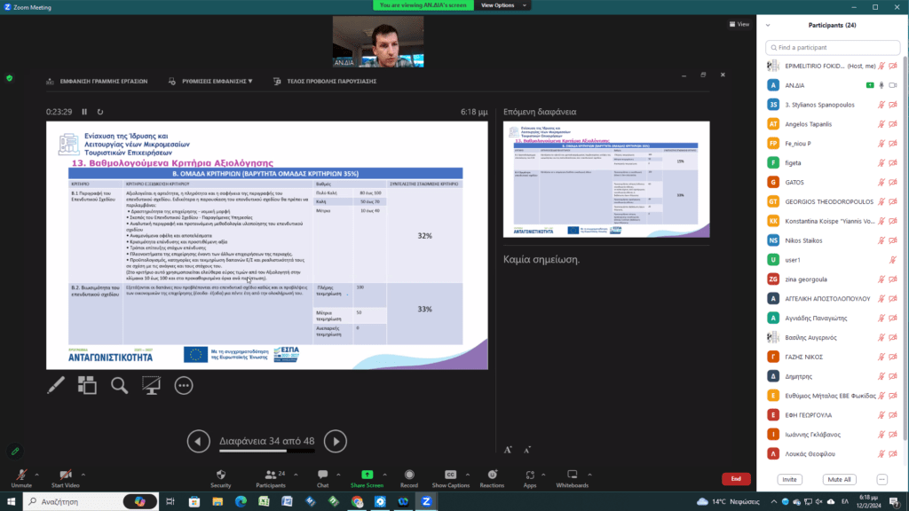Unmute the microphone
909x511 pixels.
point(20,477)
